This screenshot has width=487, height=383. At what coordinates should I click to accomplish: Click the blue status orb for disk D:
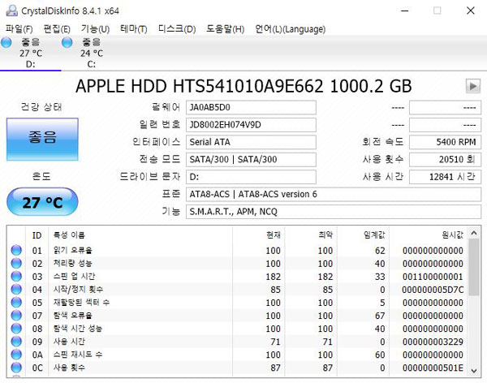[6, 42]
